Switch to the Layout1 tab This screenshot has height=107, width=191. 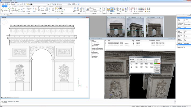coord(12,98)
